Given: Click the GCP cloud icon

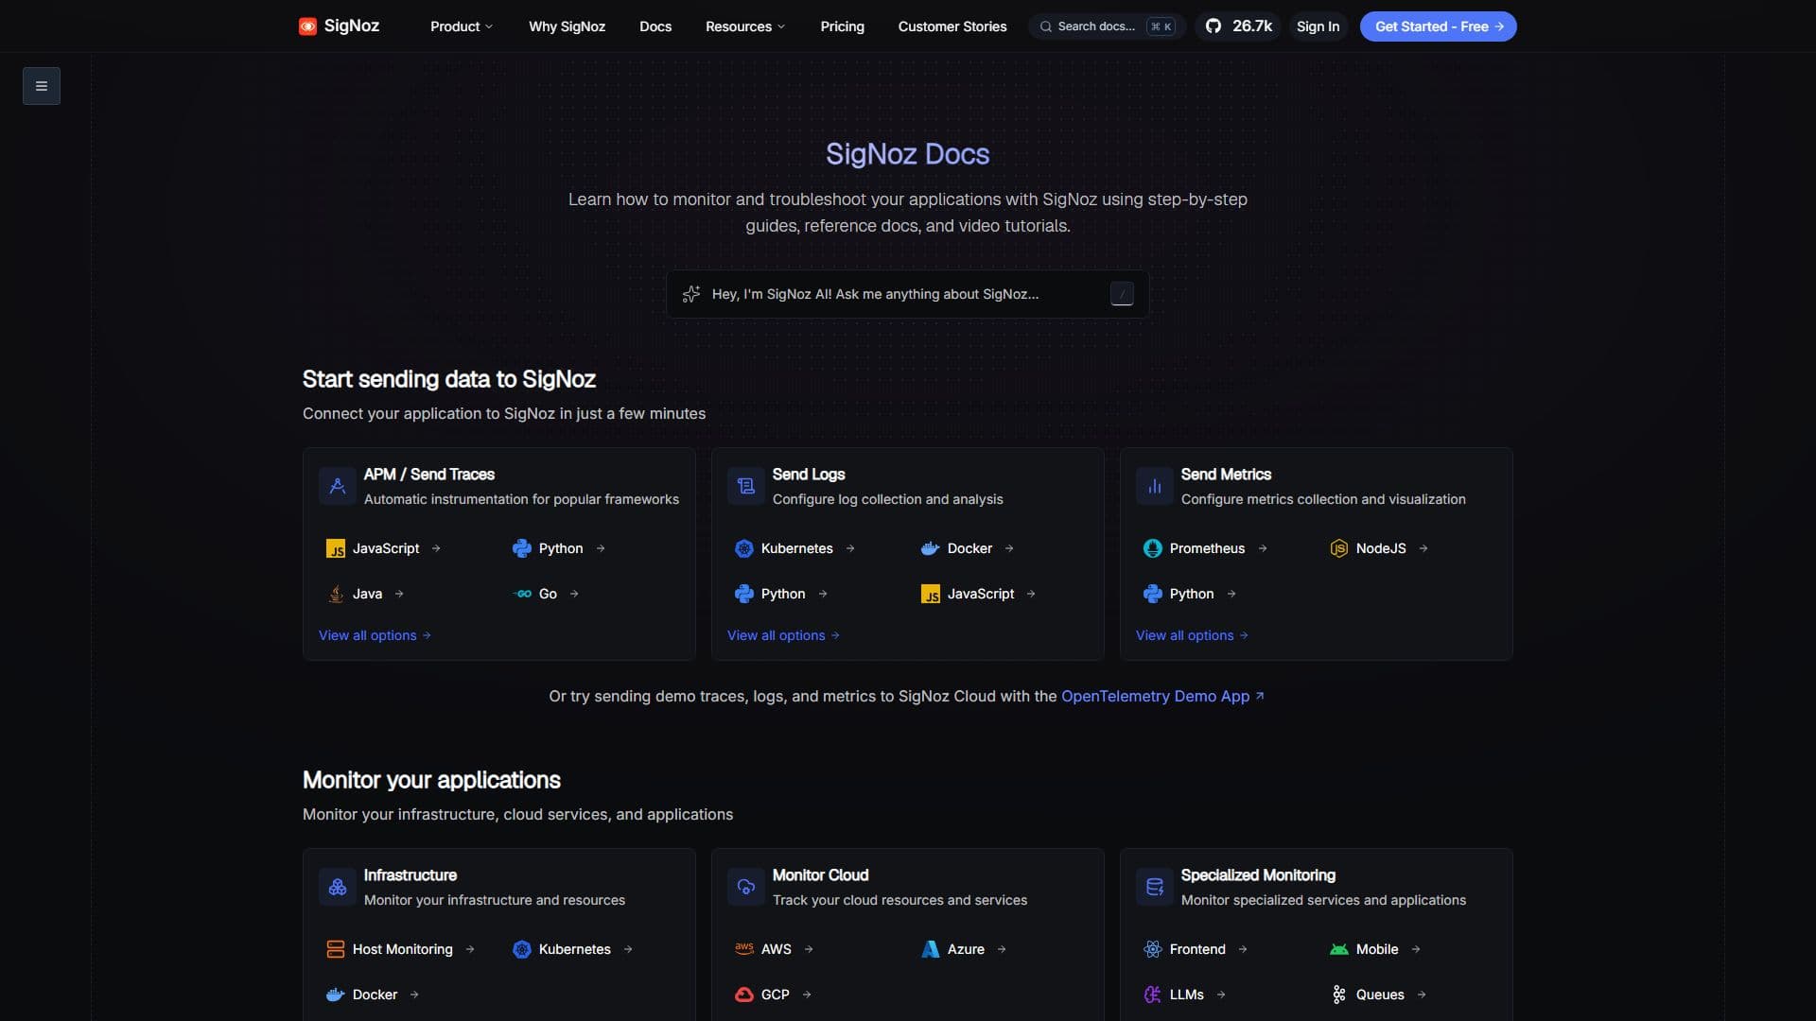Looking at the screenshot, I should tap(744, 995).
